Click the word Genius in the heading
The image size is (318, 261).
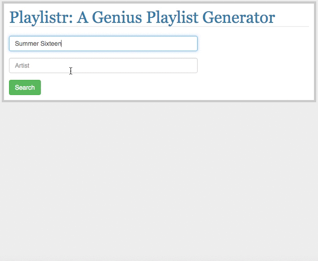tap(117, 17)
